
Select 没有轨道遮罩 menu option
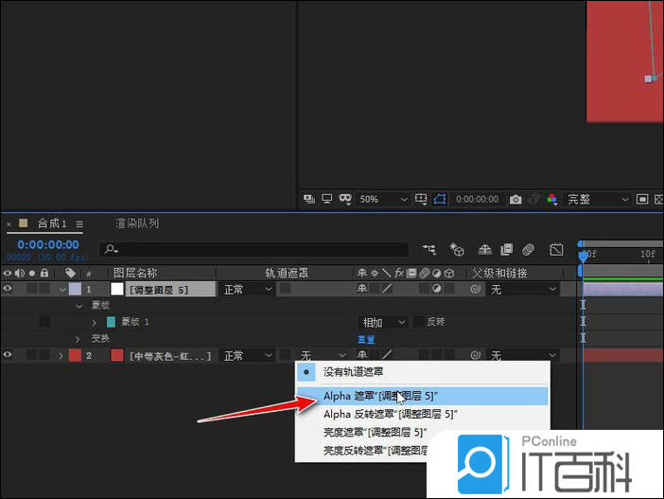422,372
